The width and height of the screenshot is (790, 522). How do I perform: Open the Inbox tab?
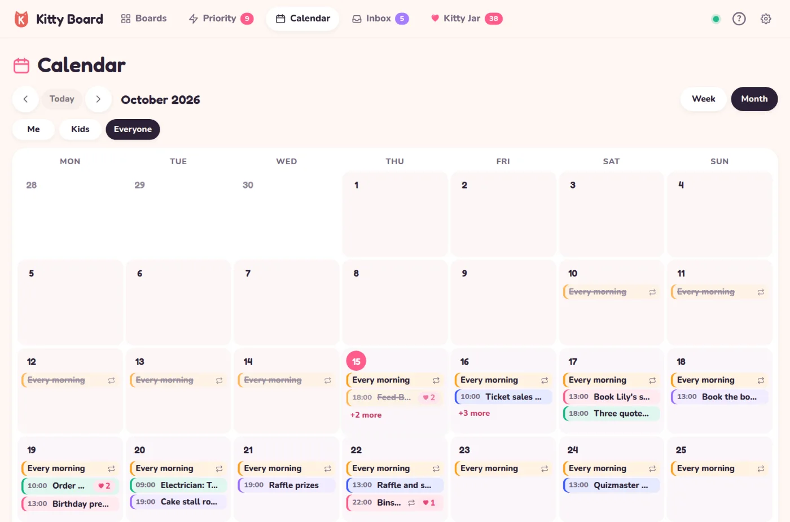(380, 19)
